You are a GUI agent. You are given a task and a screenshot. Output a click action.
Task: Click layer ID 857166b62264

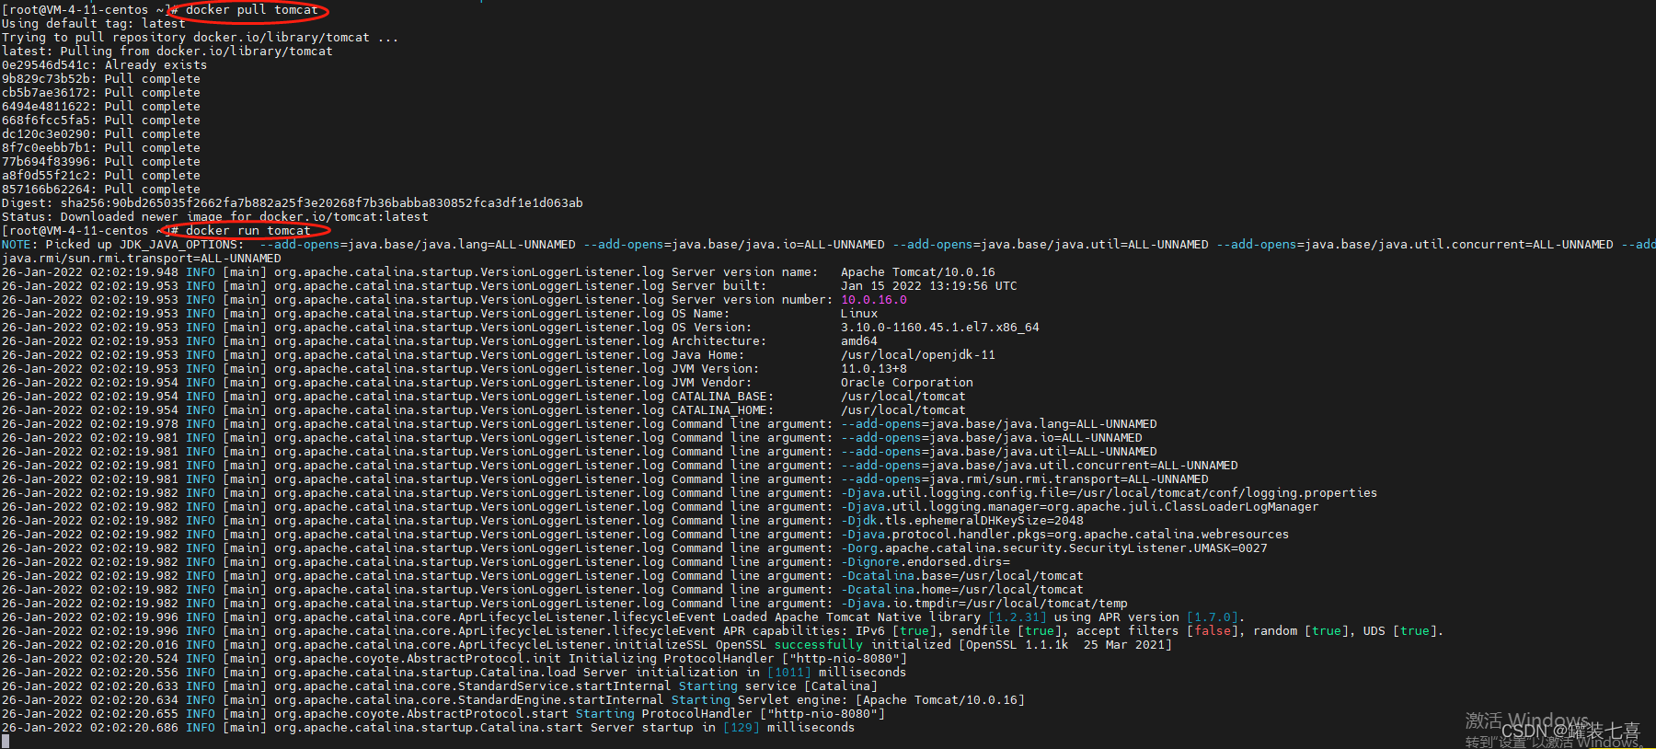pos(46,190)
